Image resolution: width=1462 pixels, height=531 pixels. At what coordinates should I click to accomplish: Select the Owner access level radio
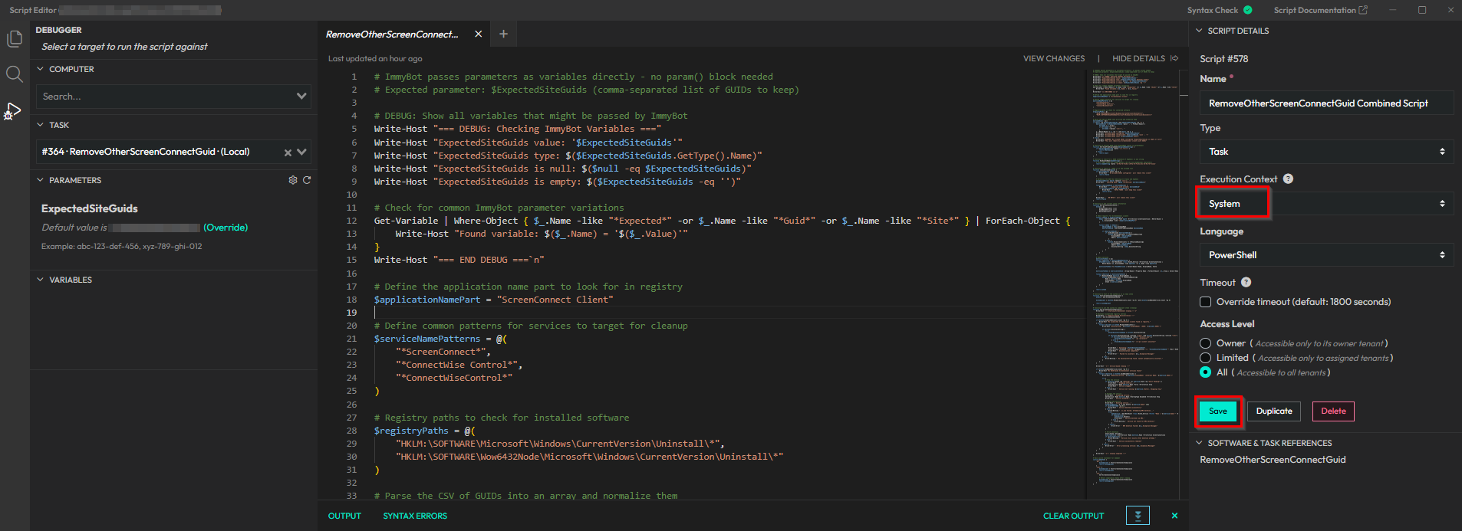1206,343
